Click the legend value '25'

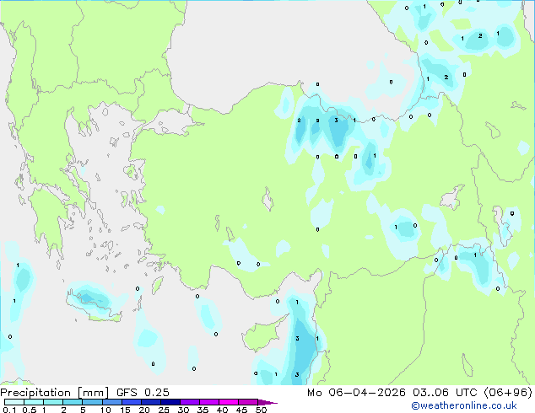tap(164, 410)
